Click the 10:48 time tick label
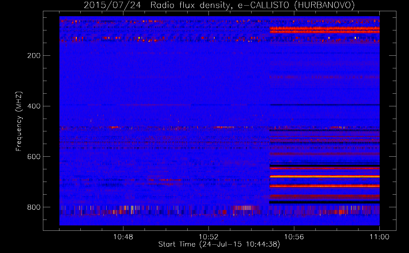Screen dimensions: 409x253 (123, 237)
